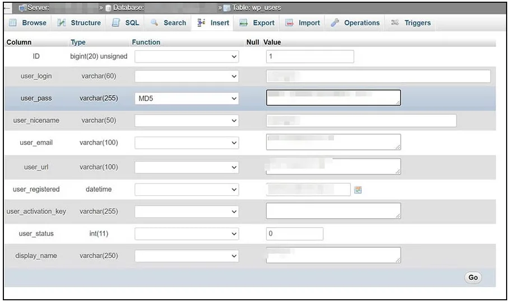Open function dropdown for user_login
Image resolution: width=510 pixels, height=302 pixels.
(187, 76)
